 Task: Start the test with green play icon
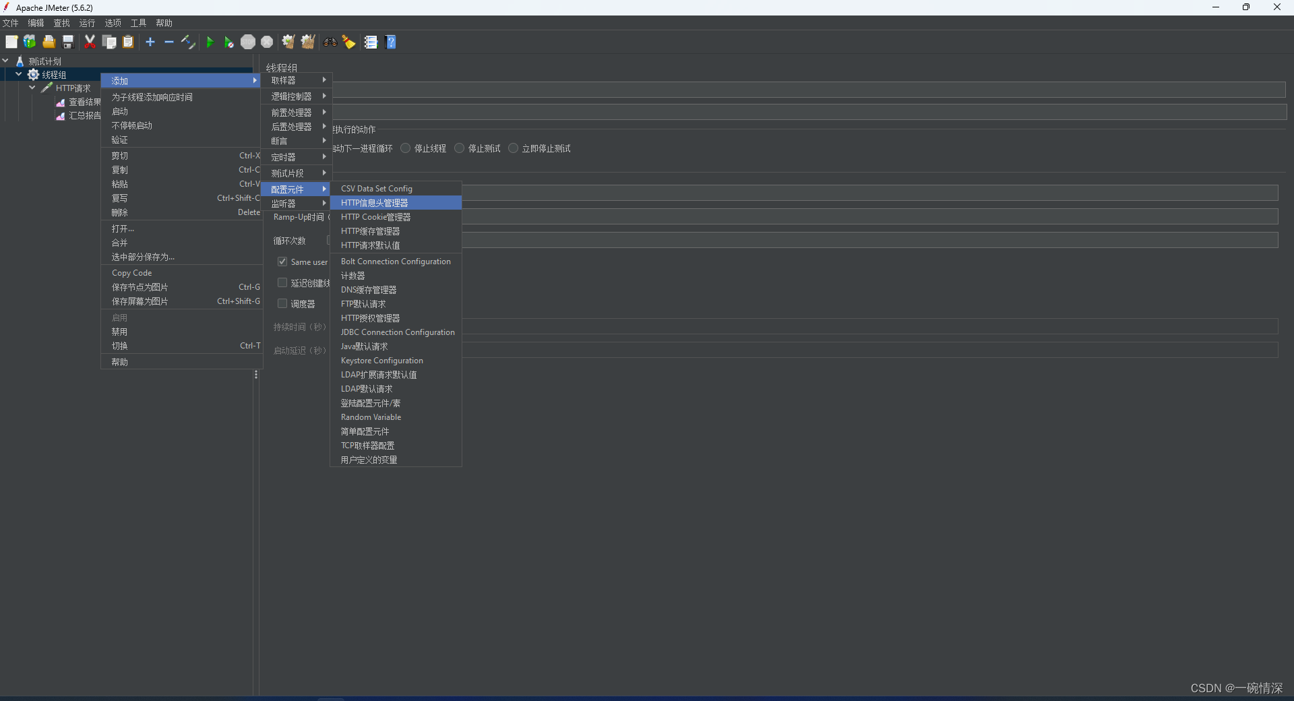point(210,42)
